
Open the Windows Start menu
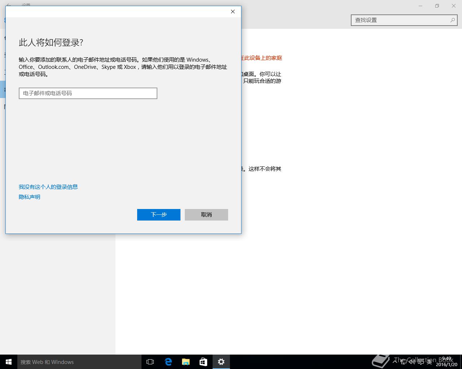click(x=9, y=362)
